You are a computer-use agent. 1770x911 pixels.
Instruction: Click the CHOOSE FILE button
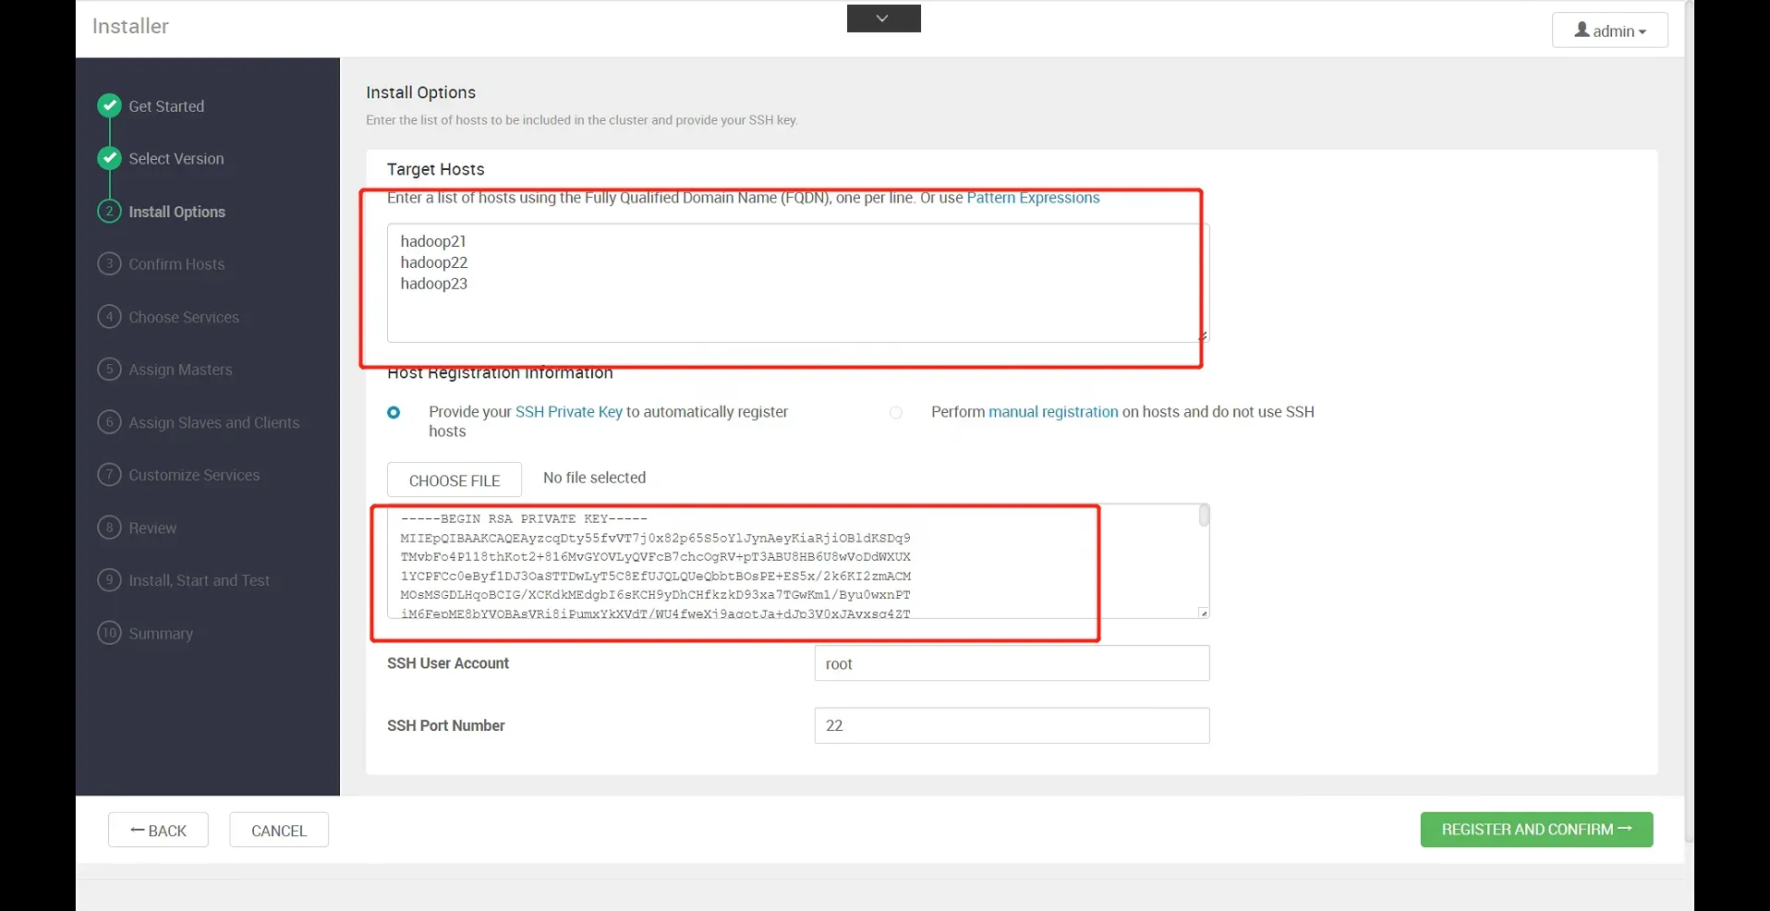point(454,480)
